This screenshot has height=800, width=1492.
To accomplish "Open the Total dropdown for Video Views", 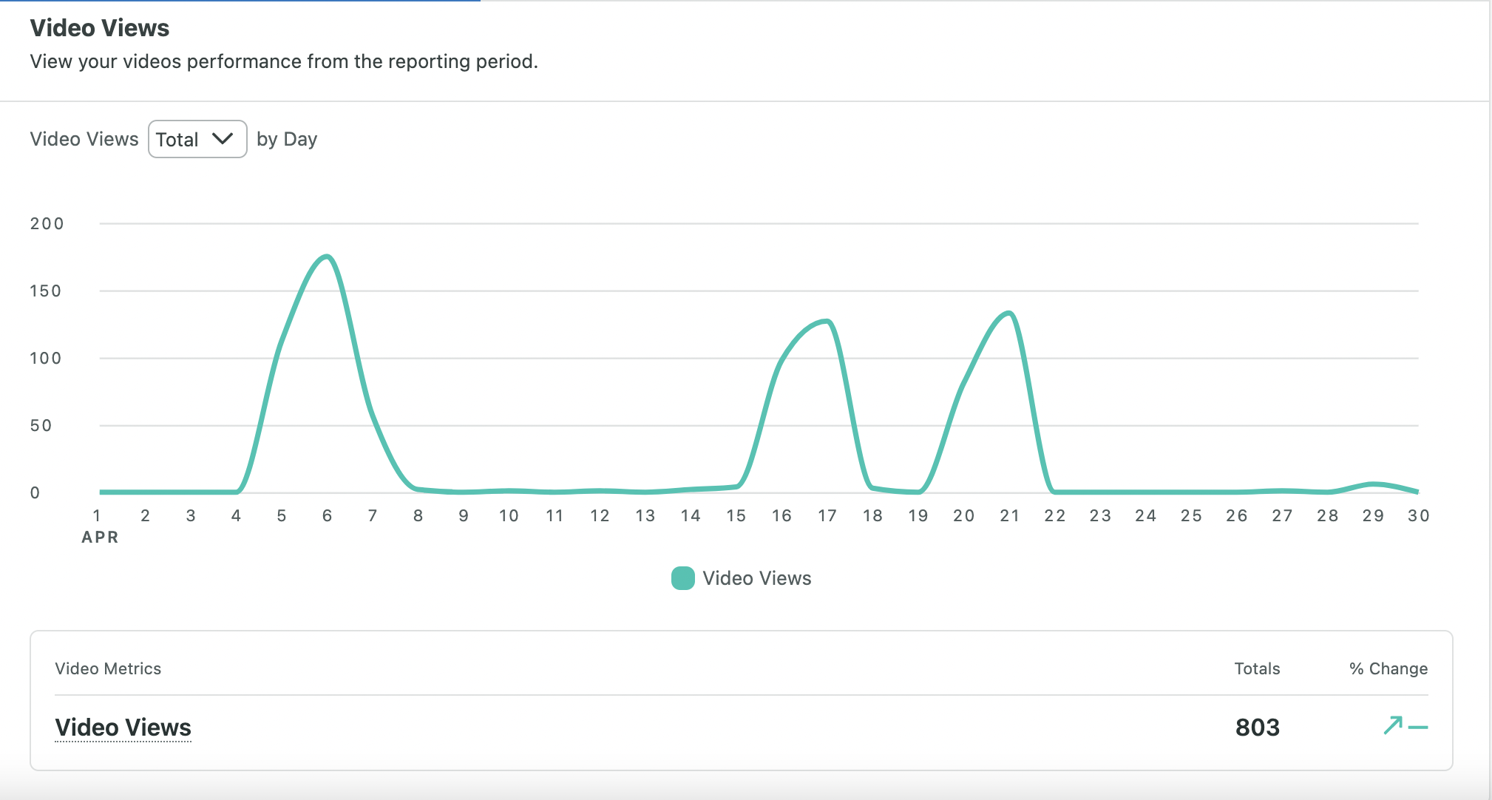I will click(x=197, y=139).
